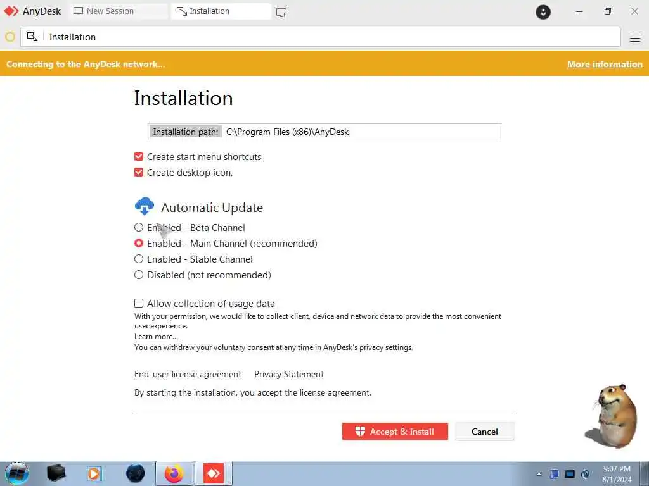Screen dimensions: 649x486
Task: Open the black box app in taskbar
Action: pyautogui.click(x=56, y=473)
